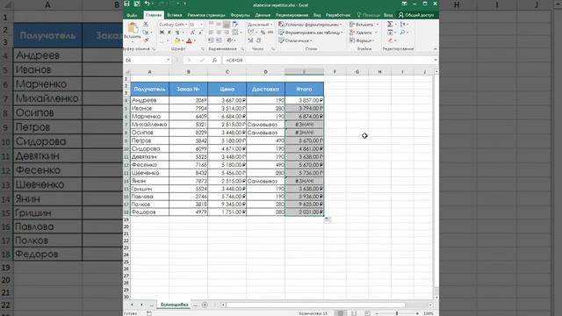Image resolution: width=562 pixels, height=316 pixels.
Task: Click the 100% zoom level
Action: coord(429,313)
